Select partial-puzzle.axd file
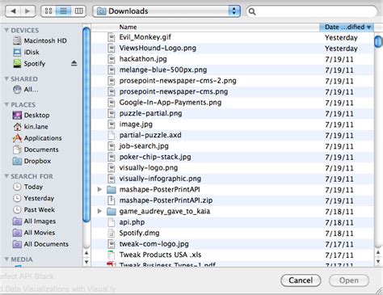 pos(233,135)
